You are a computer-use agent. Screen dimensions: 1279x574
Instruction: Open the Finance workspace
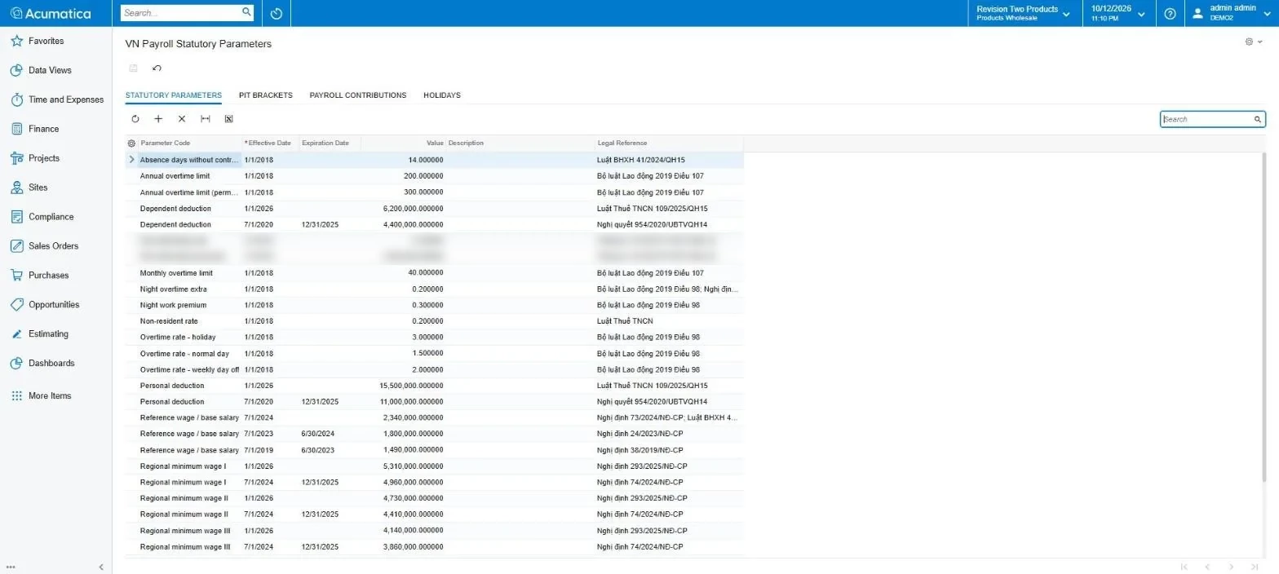click(43, 129)
